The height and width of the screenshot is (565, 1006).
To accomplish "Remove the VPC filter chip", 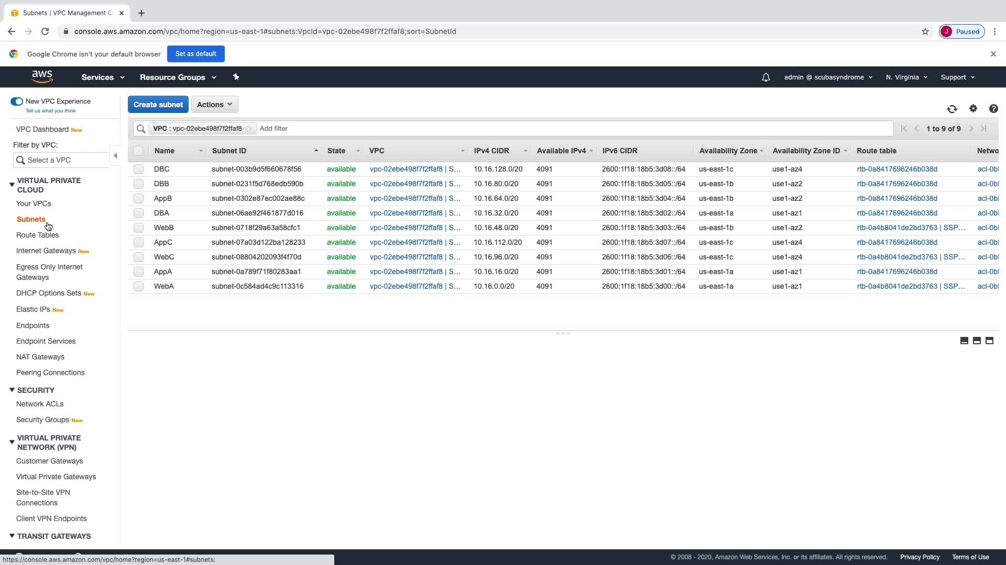I will click(249, 129).
